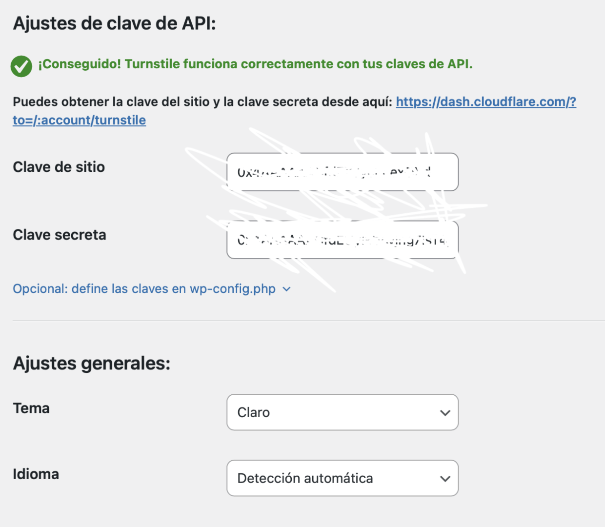The height and width of the screenshot is (527, 605).
Task: Open the dash.cloudflare.com Turnstile link
Action: coord(485,102)
